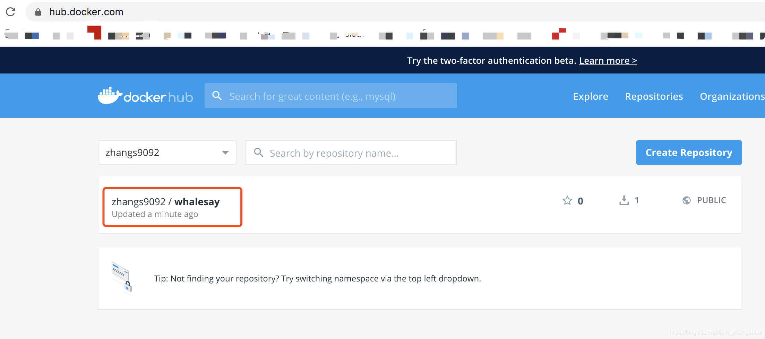The height and width of the screenshot is (339, 765).
Task: Open the Organizations menu item
Action: pos(732,96)
